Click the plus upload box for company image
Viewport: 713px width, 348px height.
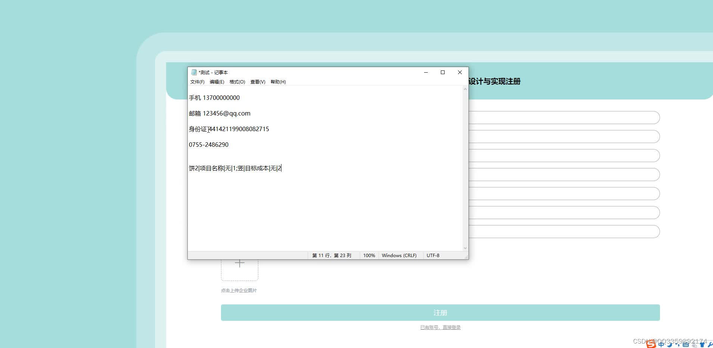(240, 270)
